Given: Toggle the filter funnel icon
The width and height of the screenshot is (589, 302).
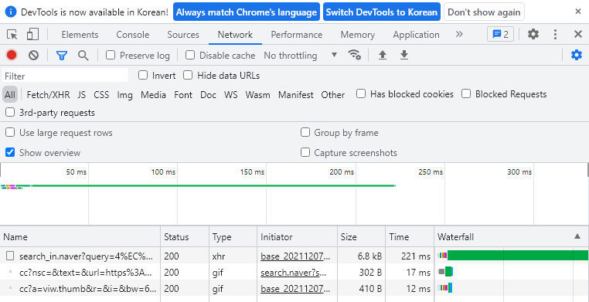Looking at the screenshot, I should click(62, 56).
